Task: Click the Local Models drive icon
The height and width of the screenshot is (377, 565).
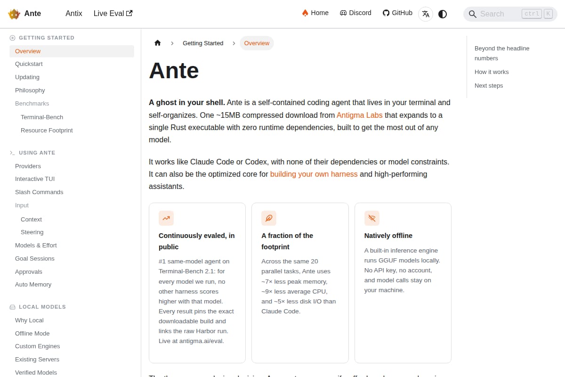Action: [x=12, y=307]
